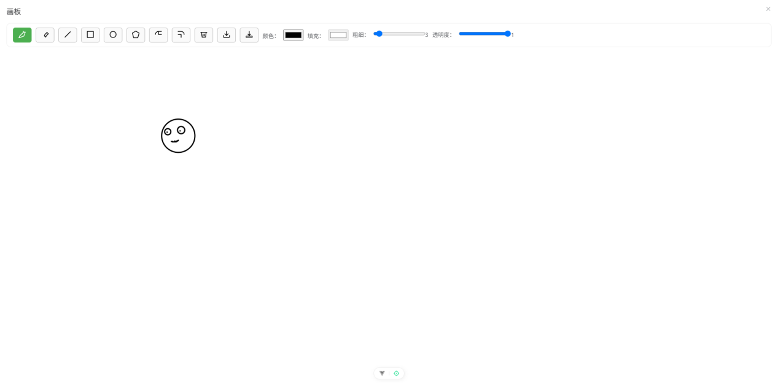Viewport: 778px width, 383px height.
Task: Select the straight line tool
Action: coord(68,35)
